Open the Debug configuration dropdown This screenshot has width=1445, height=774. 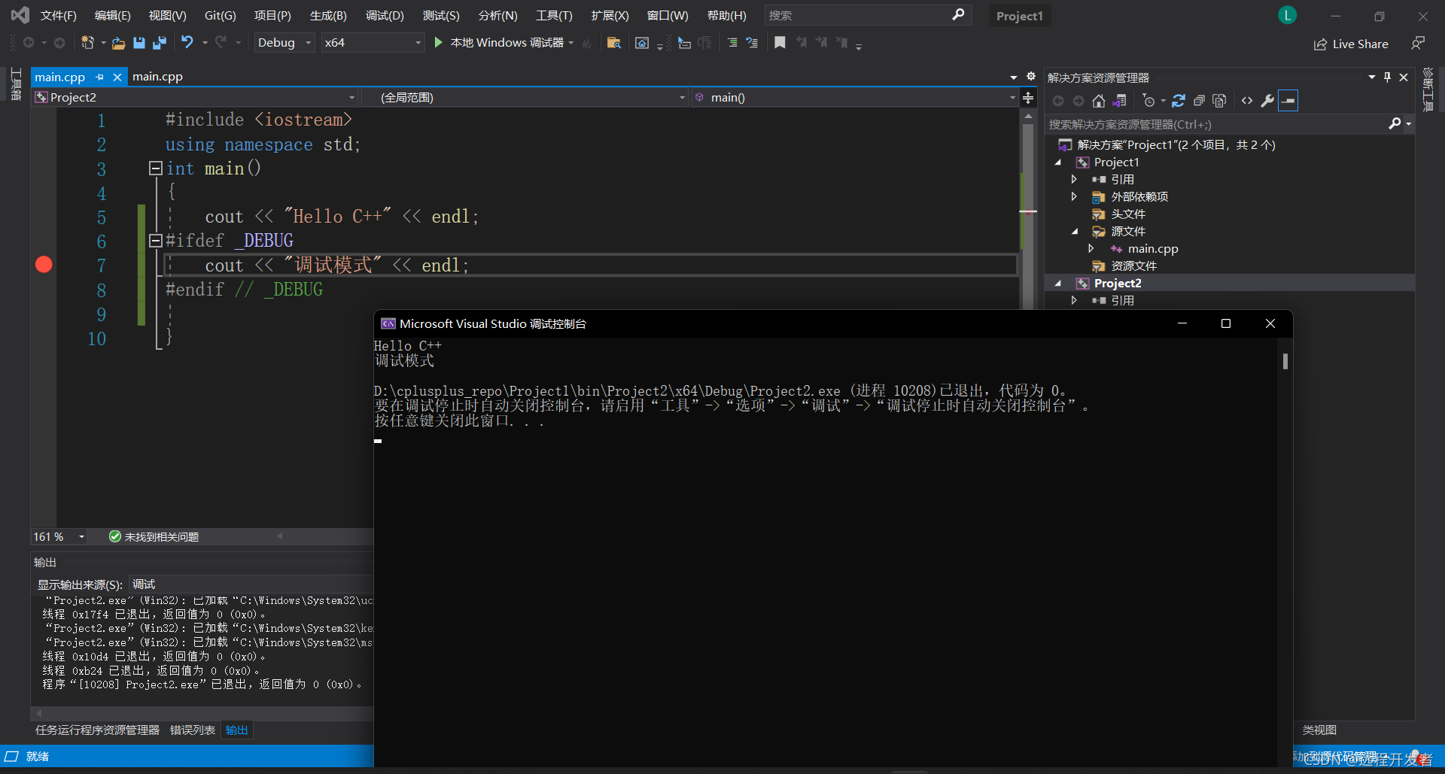284,43
